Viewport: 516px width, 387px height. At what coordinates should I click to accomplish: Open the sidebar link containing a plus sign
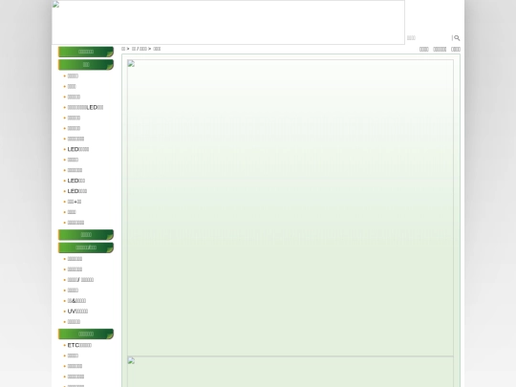click(74, 202)
